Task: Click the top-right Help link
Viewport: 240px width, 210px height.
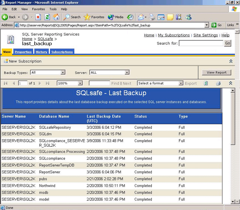Action: click(225, 35)
